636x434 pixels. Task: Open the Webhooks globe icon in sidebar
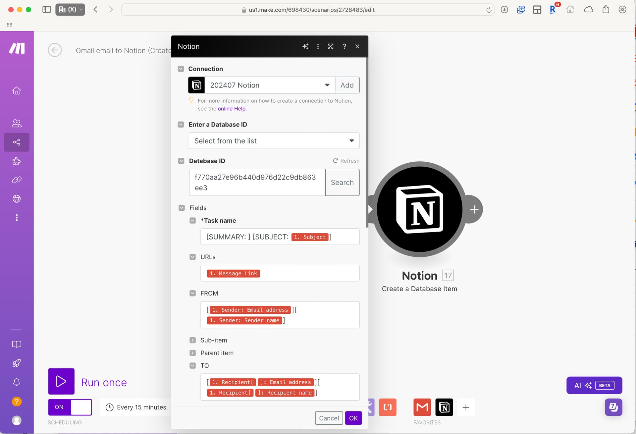click(17, 199)
